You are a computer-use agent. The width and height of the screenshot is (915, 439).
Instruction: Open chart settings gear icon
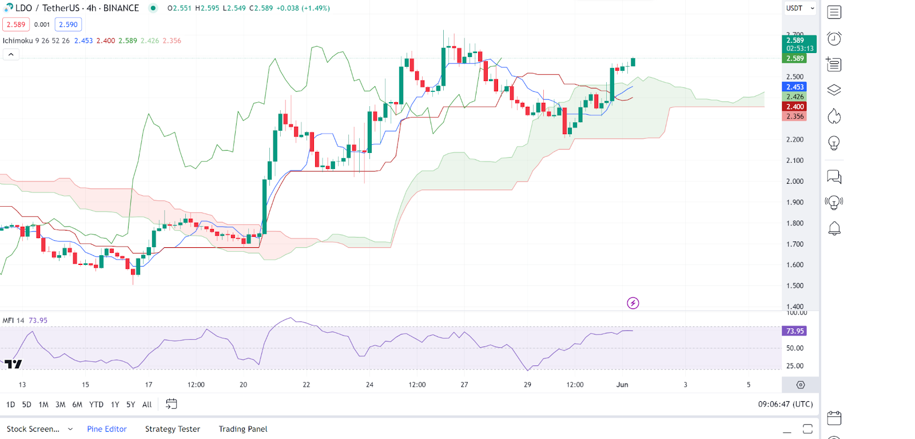coord(801,385)
